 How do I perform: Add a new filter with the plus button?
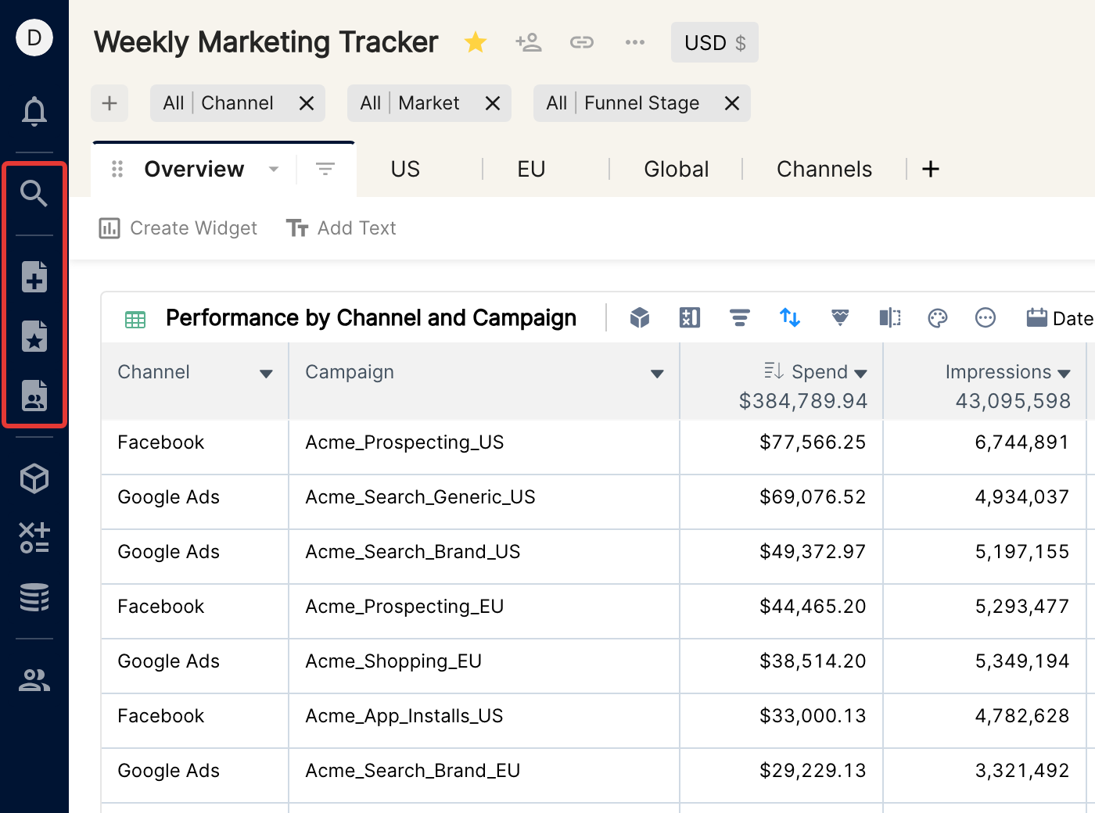tap(109, 103)
